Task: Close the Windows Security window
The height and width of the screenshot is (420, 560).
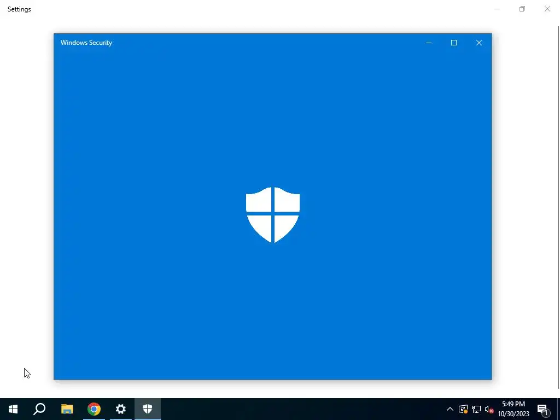Action: pos(479,43)
